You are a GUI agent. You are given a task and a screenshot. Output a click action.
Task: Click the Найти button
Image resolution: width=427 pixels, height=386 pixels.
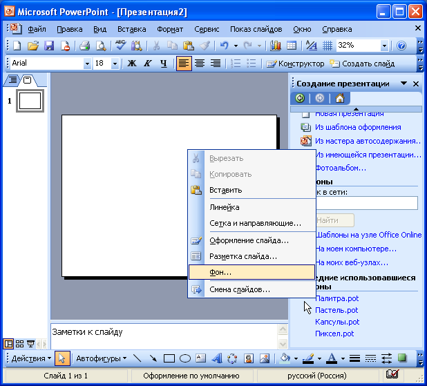point(335,220)
